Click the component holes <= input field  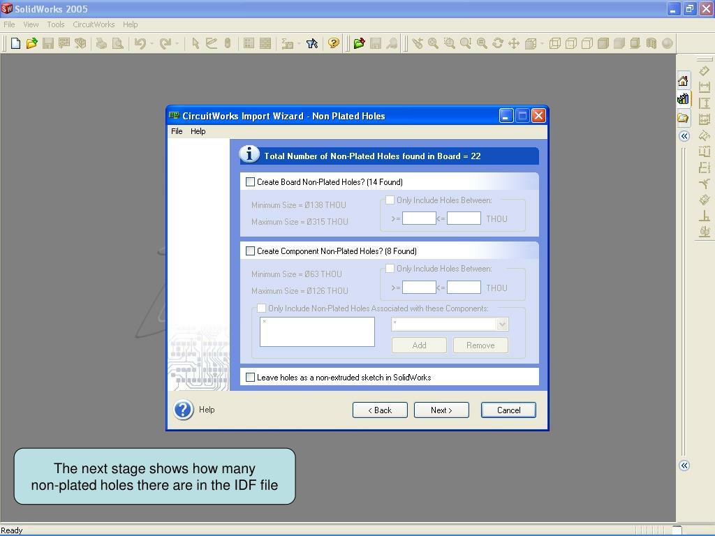[464, 287]
